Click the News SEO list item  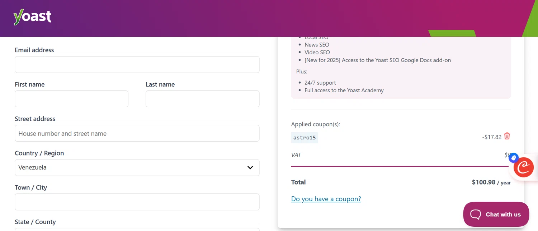(x=317, y=45)
